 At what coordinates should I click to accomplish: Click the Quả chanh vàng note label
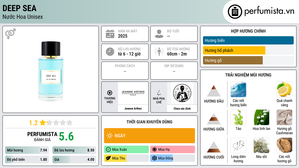[x=284, y=103]
